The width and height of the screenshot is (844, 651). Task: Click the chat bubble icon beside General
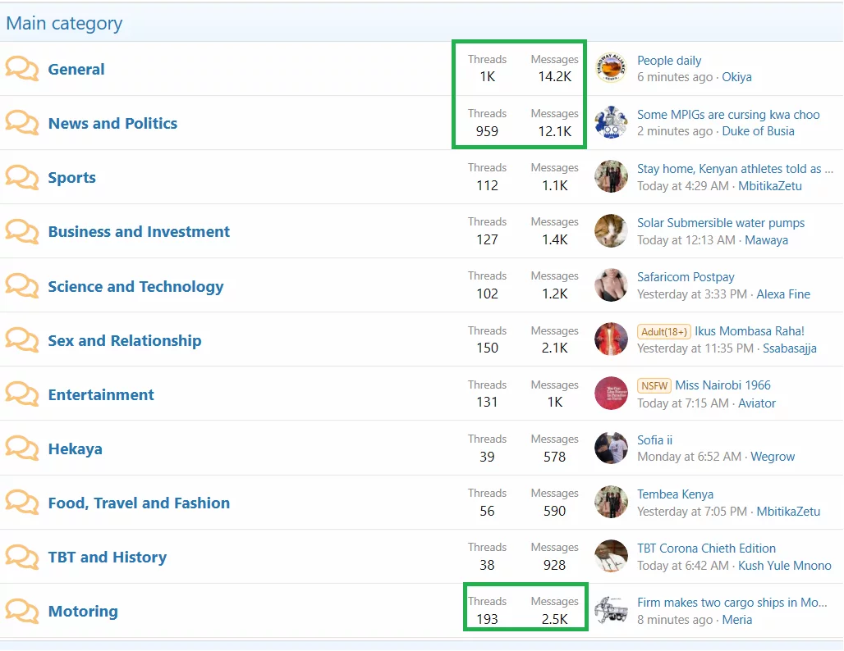click(x=22, y=69)
